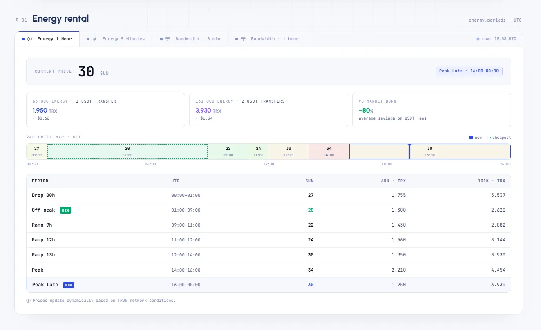This screenshot has width=541, height=330.
Task: Click the clock icon on Energy 1 Hour tab
Action: coord(30,39)
